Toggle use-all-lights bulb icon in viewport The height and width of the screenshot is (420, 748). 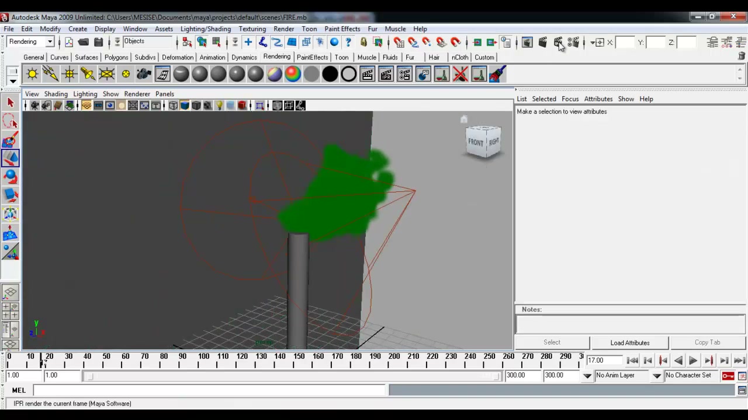[x=219, y=106]
